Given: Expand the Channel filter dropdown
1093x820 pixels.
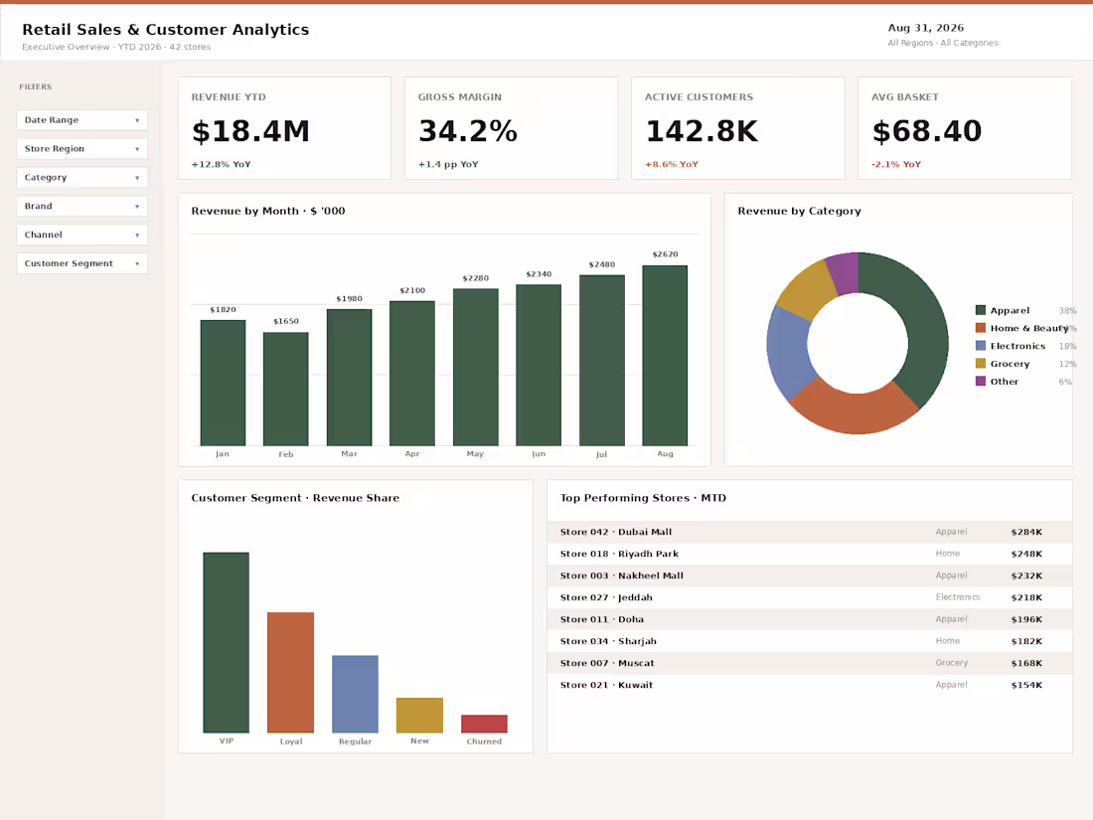Looking at the screenshot, I should [82, 235].
